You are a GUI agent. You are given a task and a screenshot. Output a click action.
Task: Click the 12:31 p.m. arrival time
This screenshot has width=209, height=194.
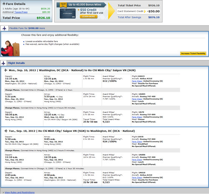pos(51,79)
